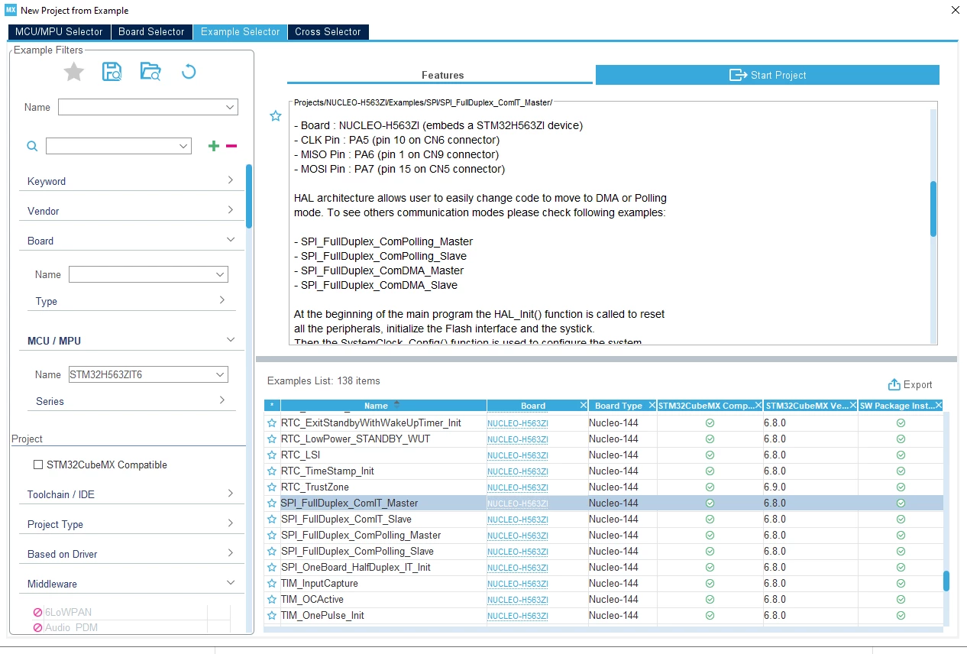Open the MCU Name dropdown showing STM32H563ZIT6
Viewport: 967px width, 654px height.
148,374
